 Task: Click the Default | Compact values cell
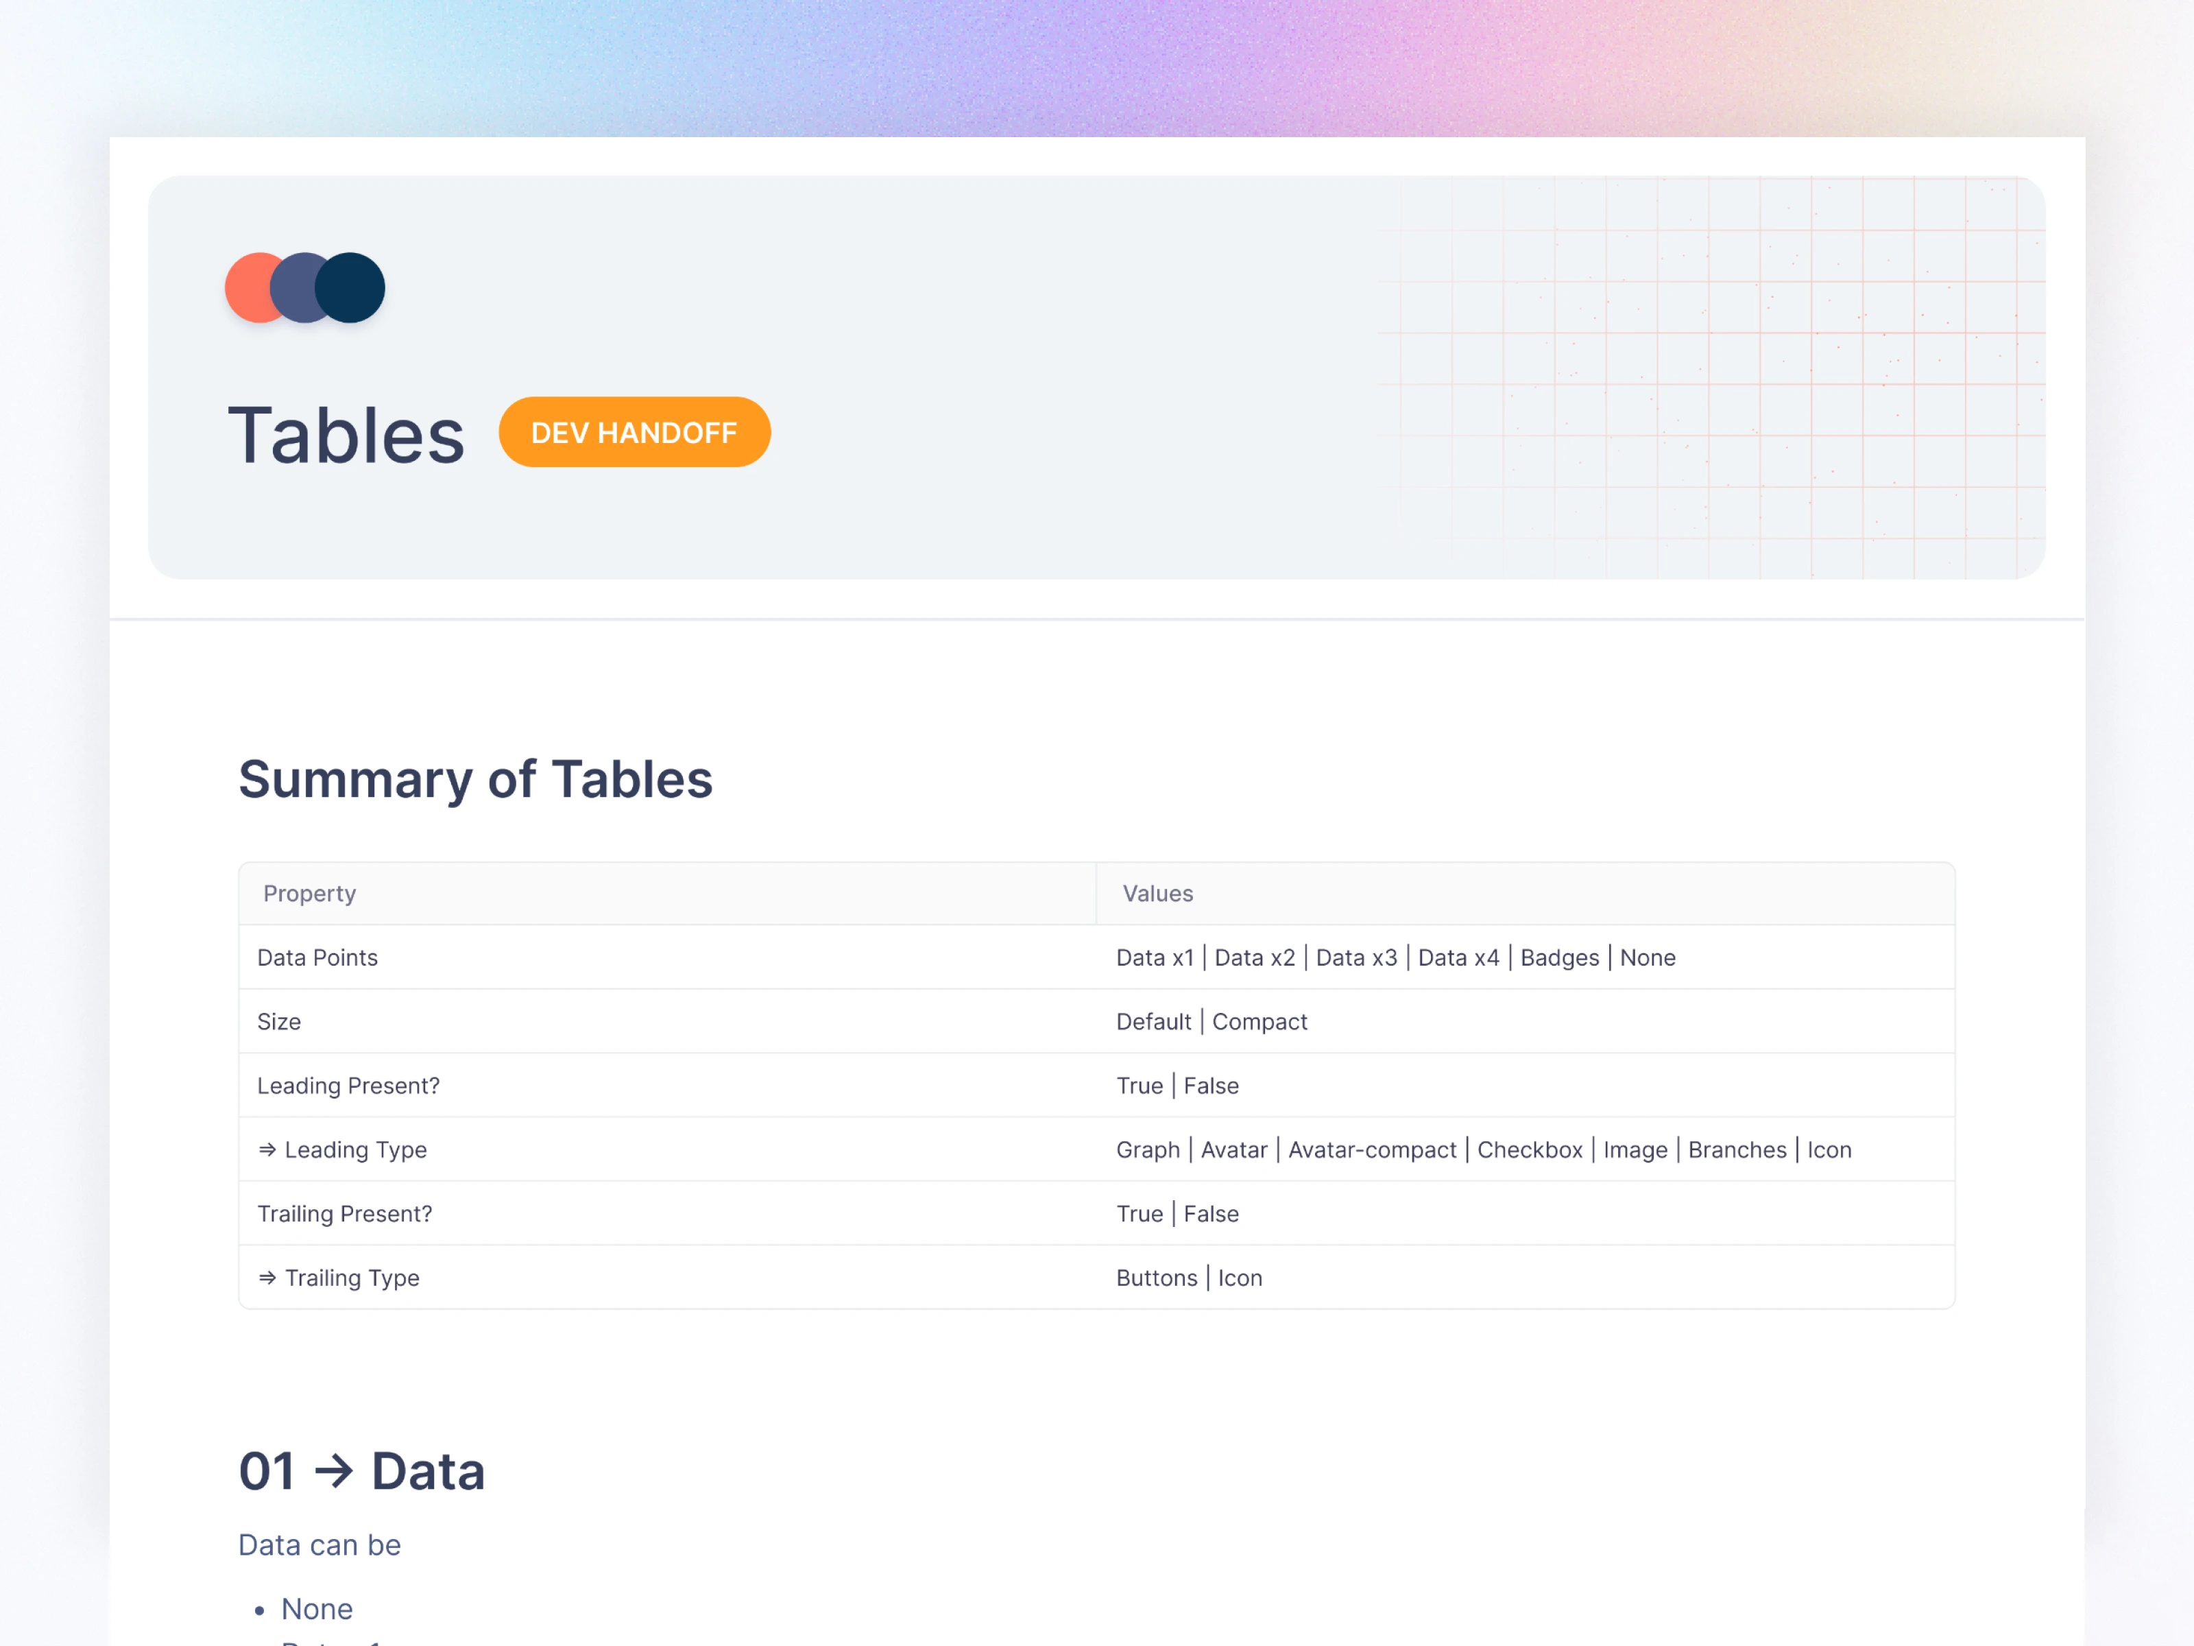pyautogui.click(x=1211, y=1022)
